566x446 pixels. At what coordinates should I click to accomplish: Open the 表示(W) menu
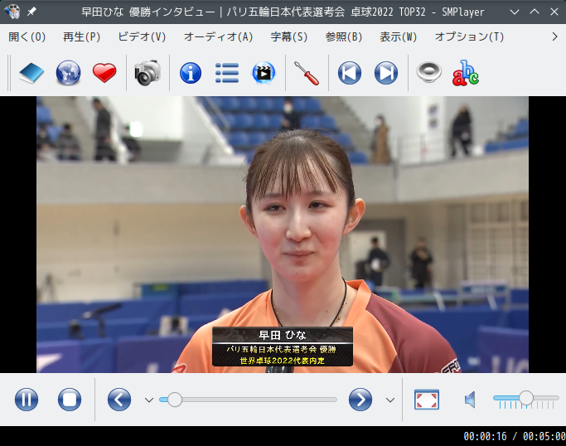click(398, 36)
